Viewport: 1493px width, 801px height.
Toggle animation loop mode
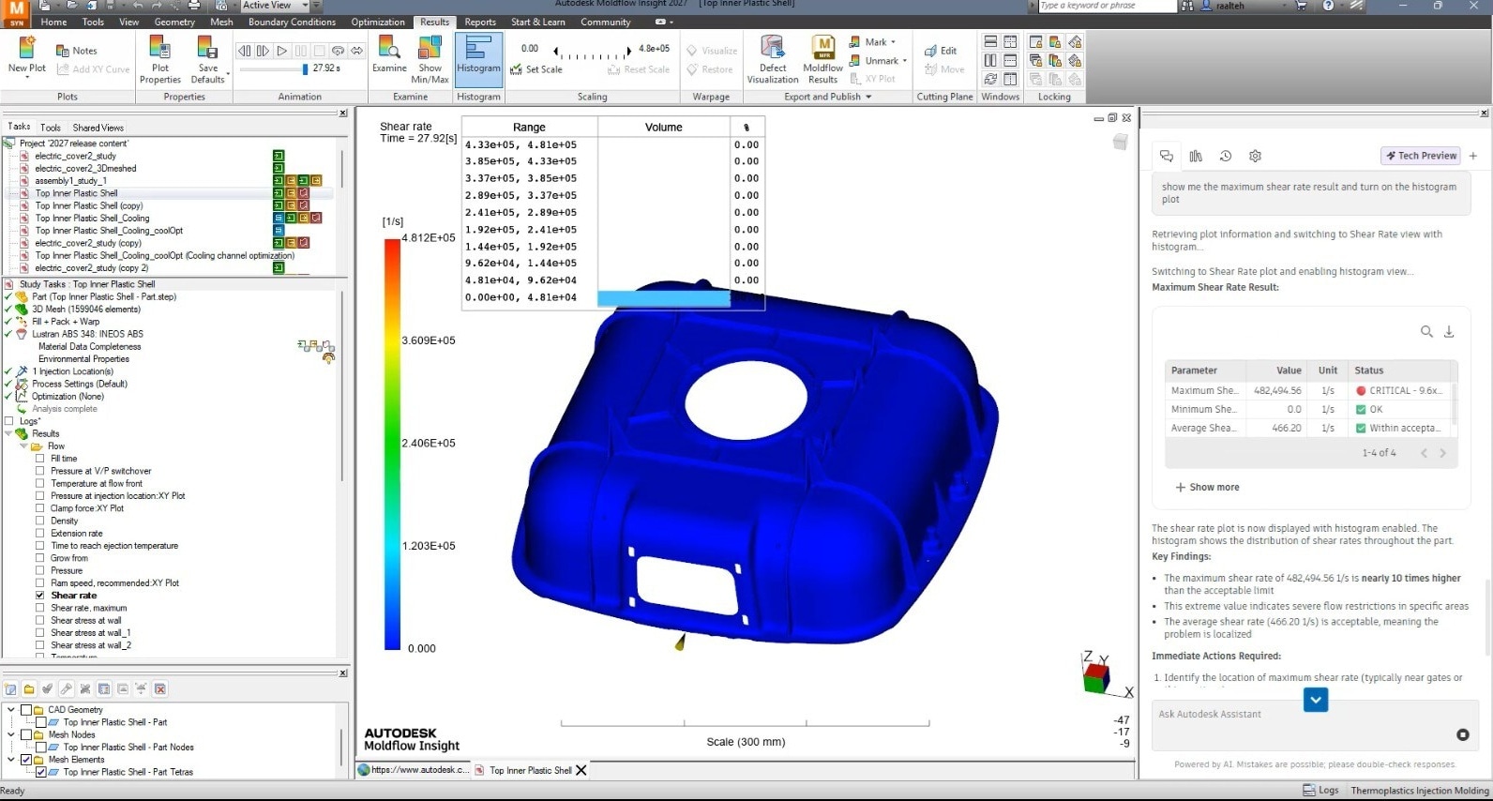pos(338,51)
